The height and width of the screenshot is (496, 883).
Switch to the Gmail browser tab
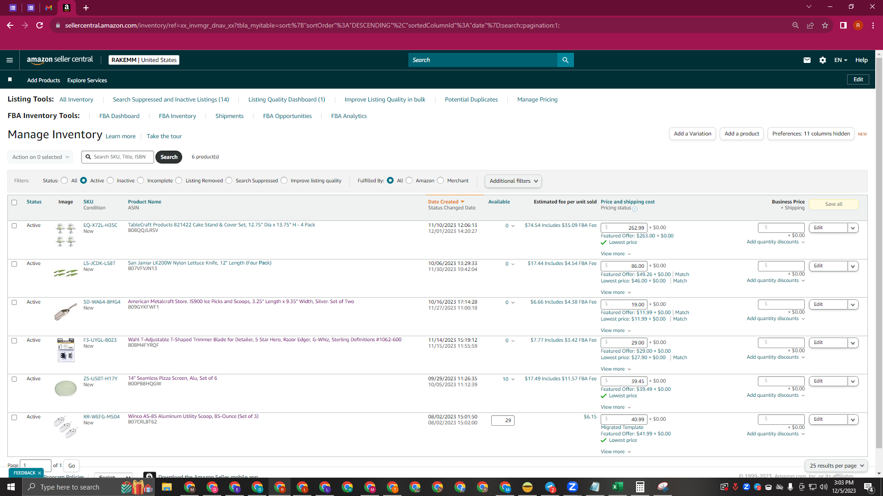point(49,8)
